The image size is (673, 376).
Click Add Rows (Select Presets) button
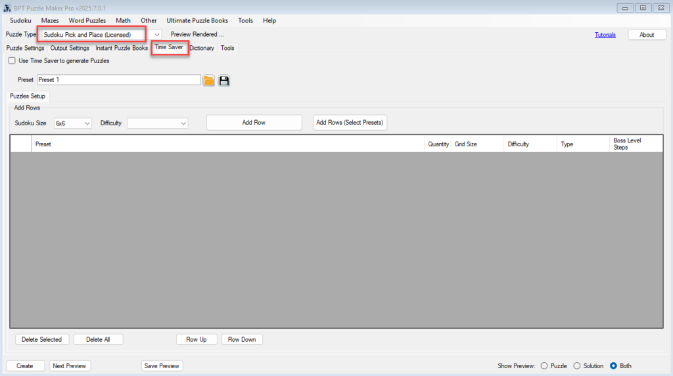(x=350, y=123)
